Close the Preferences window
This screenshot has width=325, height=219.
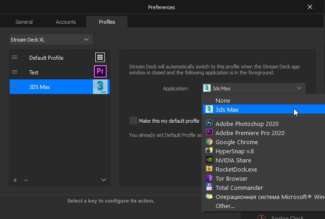(x=310, y=7)
